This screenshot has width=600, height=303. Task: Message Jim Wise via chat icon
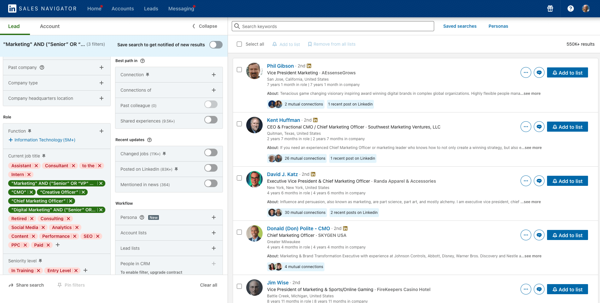point(539,289)
